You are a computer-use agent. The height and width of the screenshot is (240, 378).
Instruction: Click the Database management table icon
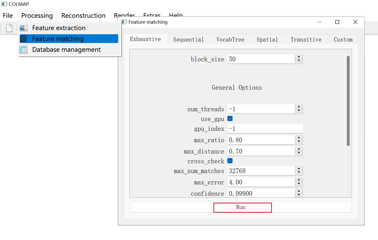coord(23,49)
